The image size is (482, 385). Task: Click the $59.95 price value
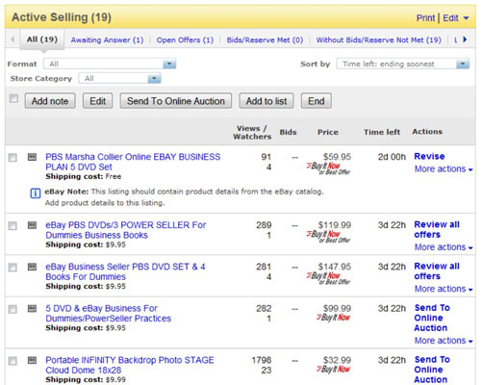[x=337, y=157]
